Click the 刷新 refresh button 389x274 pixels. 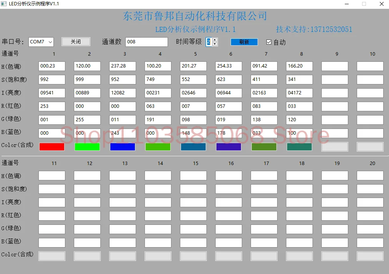click(x=244, y=42)
